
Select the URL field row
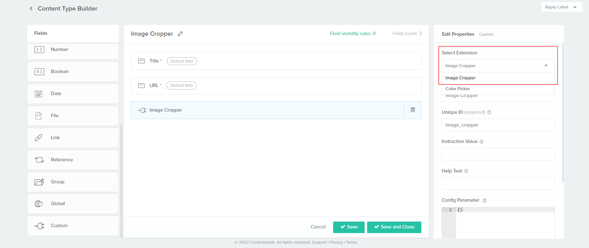pyautogui.click(x=276, y=86)
